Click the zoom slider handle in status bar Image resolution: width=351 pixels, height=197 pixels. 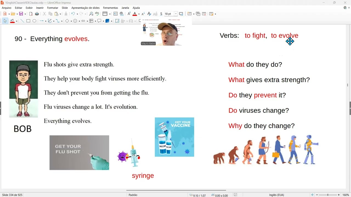tap(328, 195)
